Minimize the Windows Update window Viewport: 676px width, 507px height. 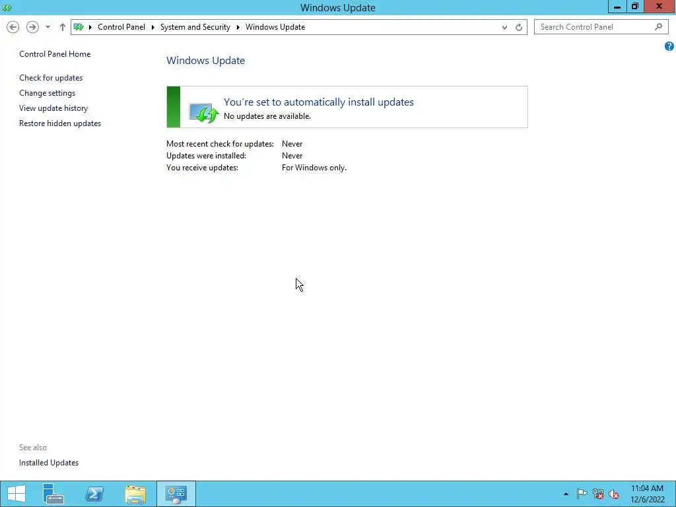(617, 7)
